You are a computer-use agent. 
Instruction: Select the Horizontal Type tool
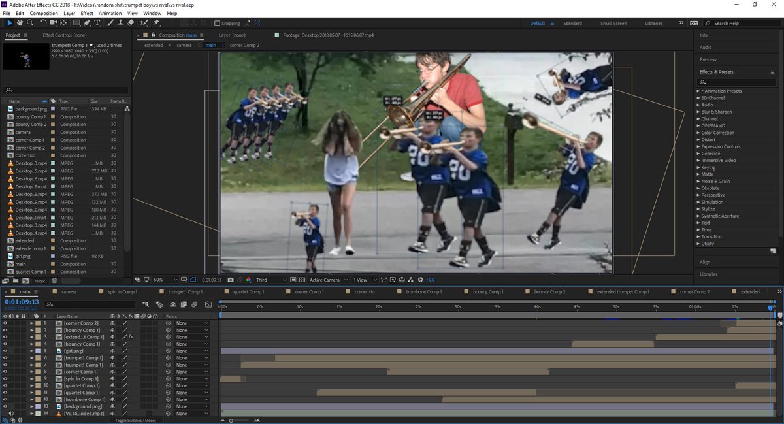97,23
